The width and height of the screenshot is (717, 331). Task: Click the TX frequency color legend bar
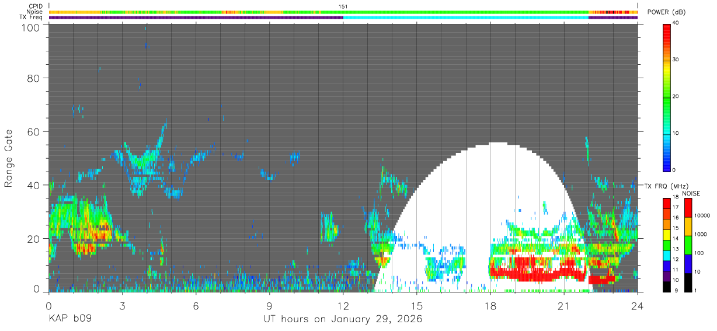pos(667,245)
